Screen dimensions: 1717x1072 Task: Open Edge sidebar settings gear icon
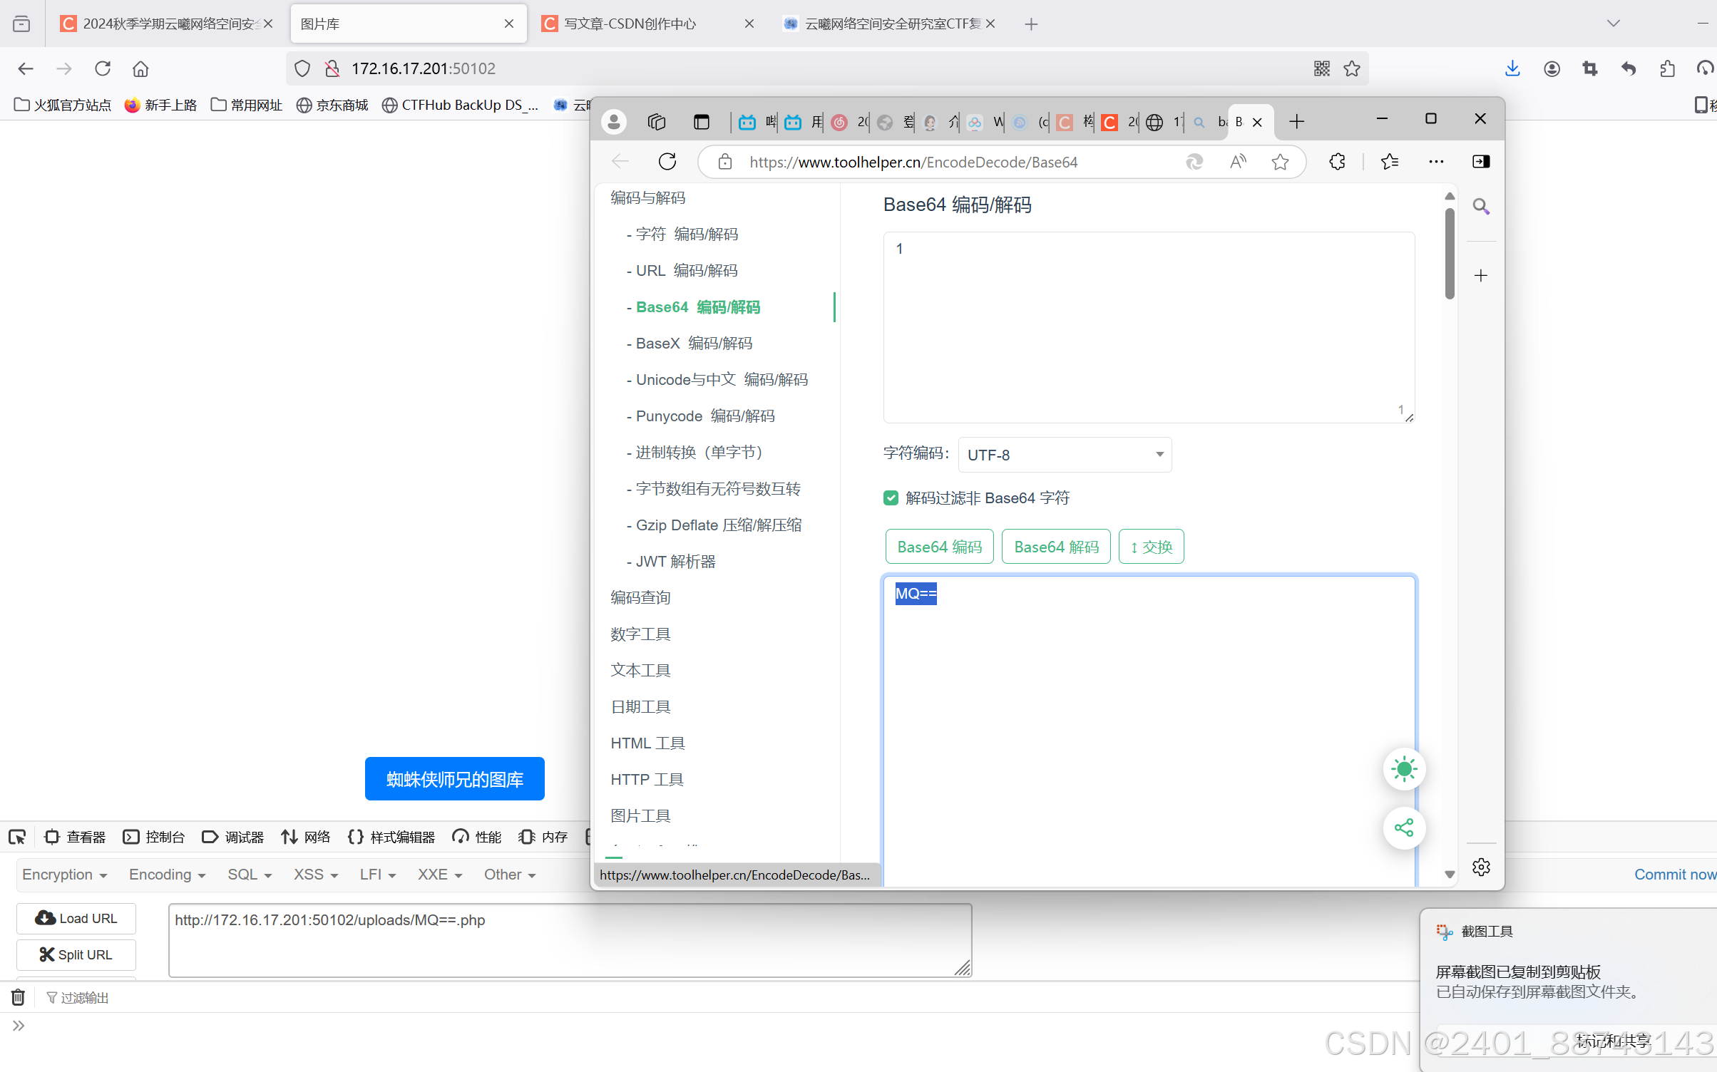tap(1481, 867)
